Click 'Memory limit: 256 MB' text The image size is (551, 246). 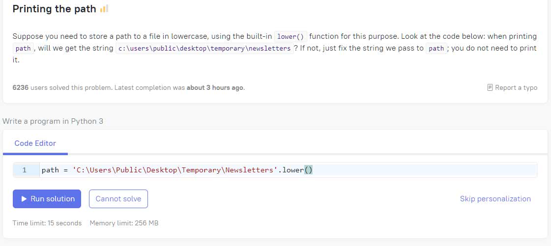click(124, 223)
